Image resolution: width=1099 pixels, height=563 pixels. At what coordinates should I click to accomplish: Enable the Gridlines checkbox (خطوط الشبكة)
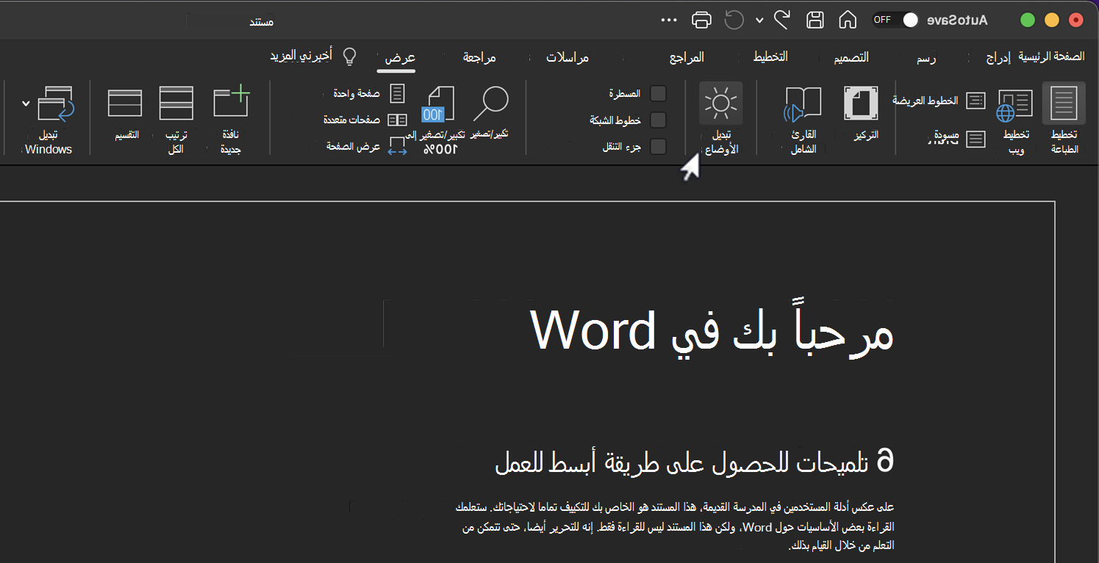[x=658, y=120]
